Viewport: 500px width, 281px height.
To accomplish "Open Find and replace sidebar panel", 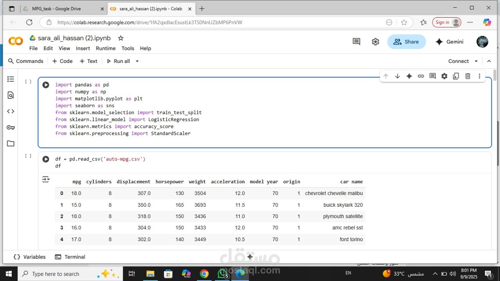I will 11,95.
